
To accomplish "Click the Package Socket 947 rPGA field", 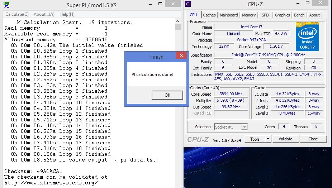I will point(251,40).
